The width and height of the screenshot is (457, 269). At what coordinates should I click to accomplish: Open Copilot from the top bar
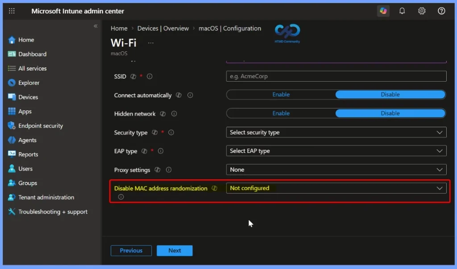(383, 11)
